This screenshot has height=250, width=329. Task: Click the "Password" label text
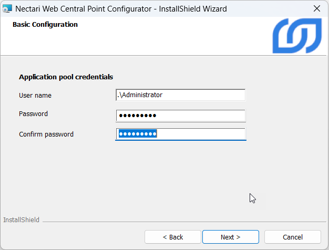[x=33, y=114]
